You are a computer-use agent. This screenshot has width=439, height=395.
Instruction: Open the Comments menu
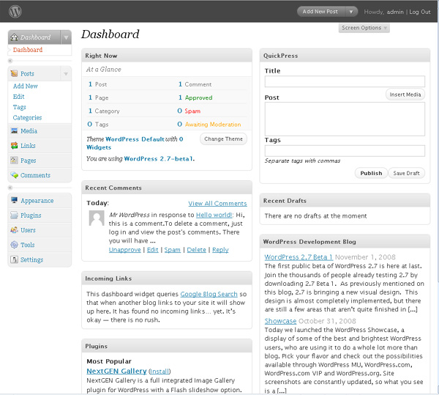point(35,175)
